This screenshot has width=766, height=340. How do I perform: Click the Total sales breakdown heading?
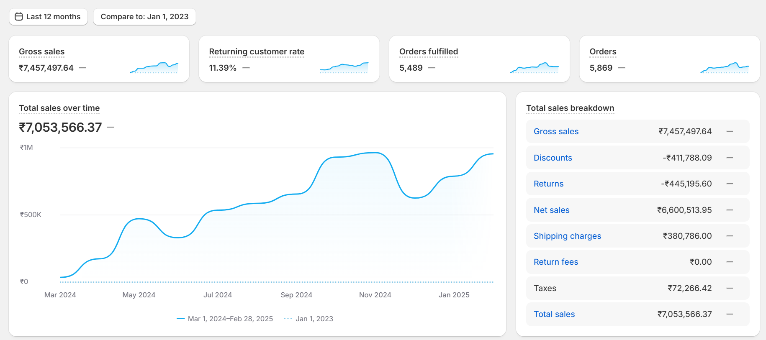(x=570, y=108)
